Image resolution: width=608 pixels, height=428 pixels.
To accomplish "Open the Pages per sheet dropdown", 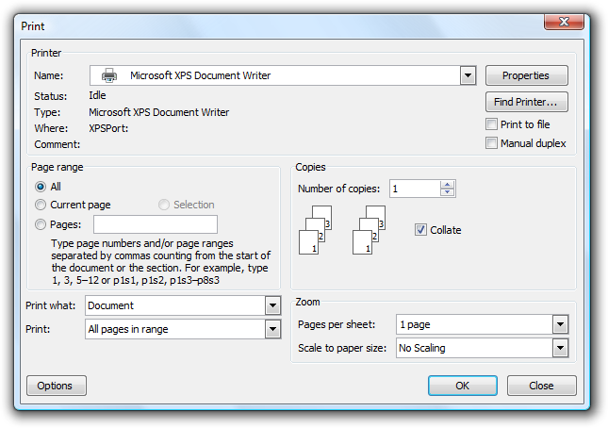I will click(560, 324).
